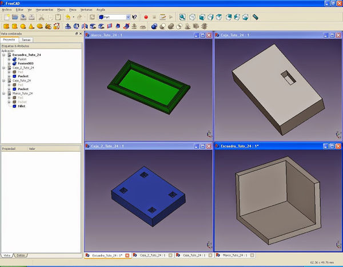Viewport: 343px width, 267px height.
Task: Click the Save document toolbar icon
Action: click(x=22, y=17)
